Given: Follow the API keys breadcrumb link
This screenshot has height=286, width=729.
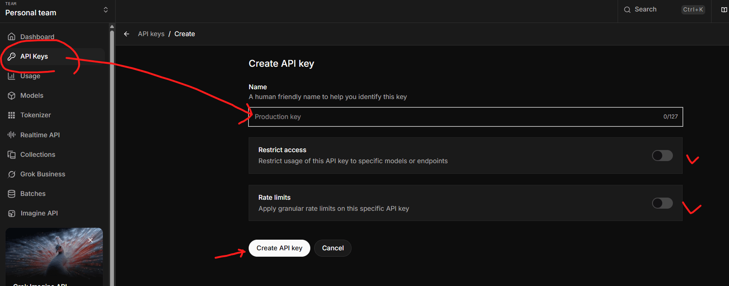Looking at the screenshot, I should tap(151, 34).
